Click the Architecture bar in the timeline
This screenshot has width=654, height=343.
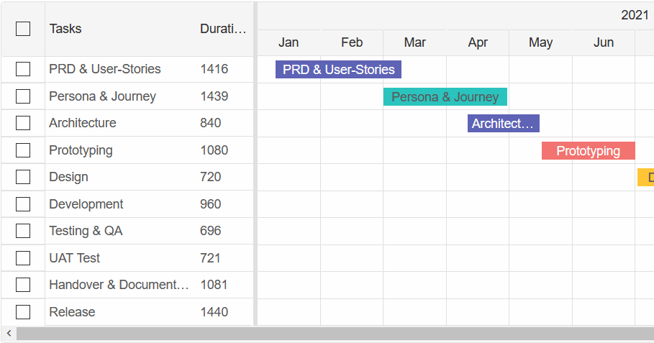coord(503,124)
